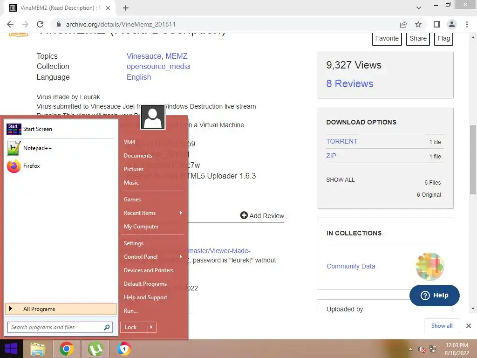This screenshot has height=358, width=477.
Task: Click Add Review
Action: (x=262, y=216)
